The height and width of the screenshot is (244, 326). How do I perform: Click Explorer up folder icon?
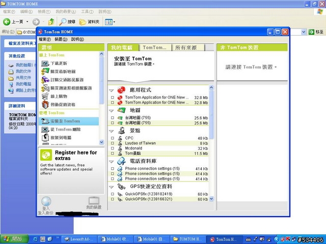(x=51, y=21)
